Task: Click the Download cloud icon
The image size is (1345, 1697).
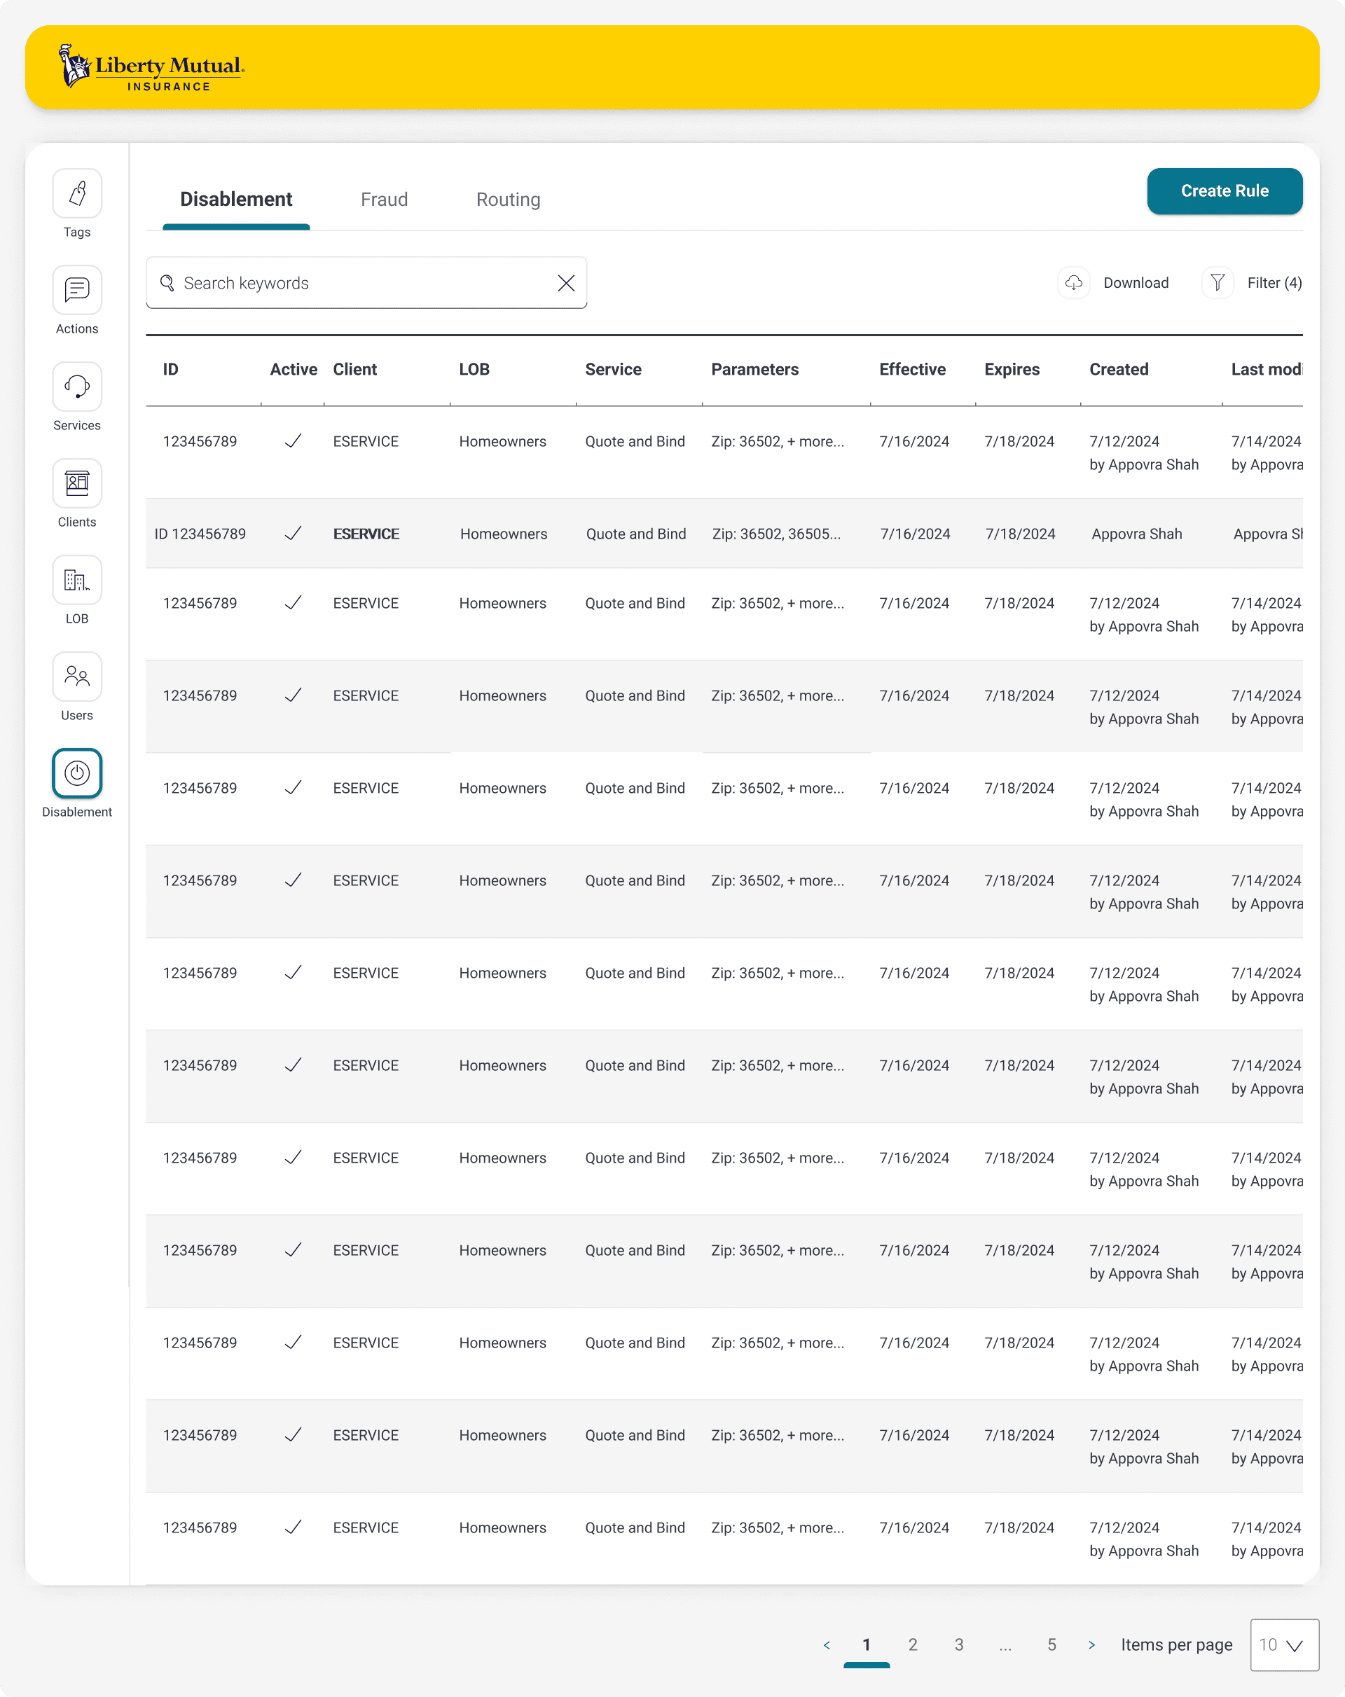Action: [x=1074, y=282]
